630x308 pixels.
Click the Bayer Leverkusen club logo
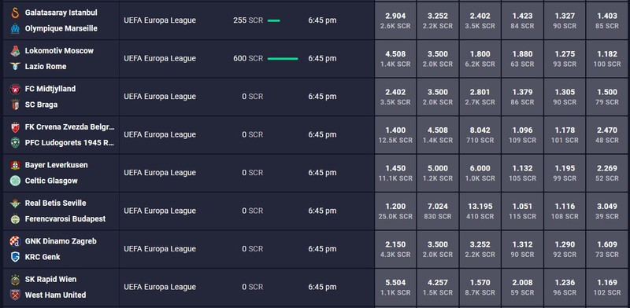tap(15, 165)
